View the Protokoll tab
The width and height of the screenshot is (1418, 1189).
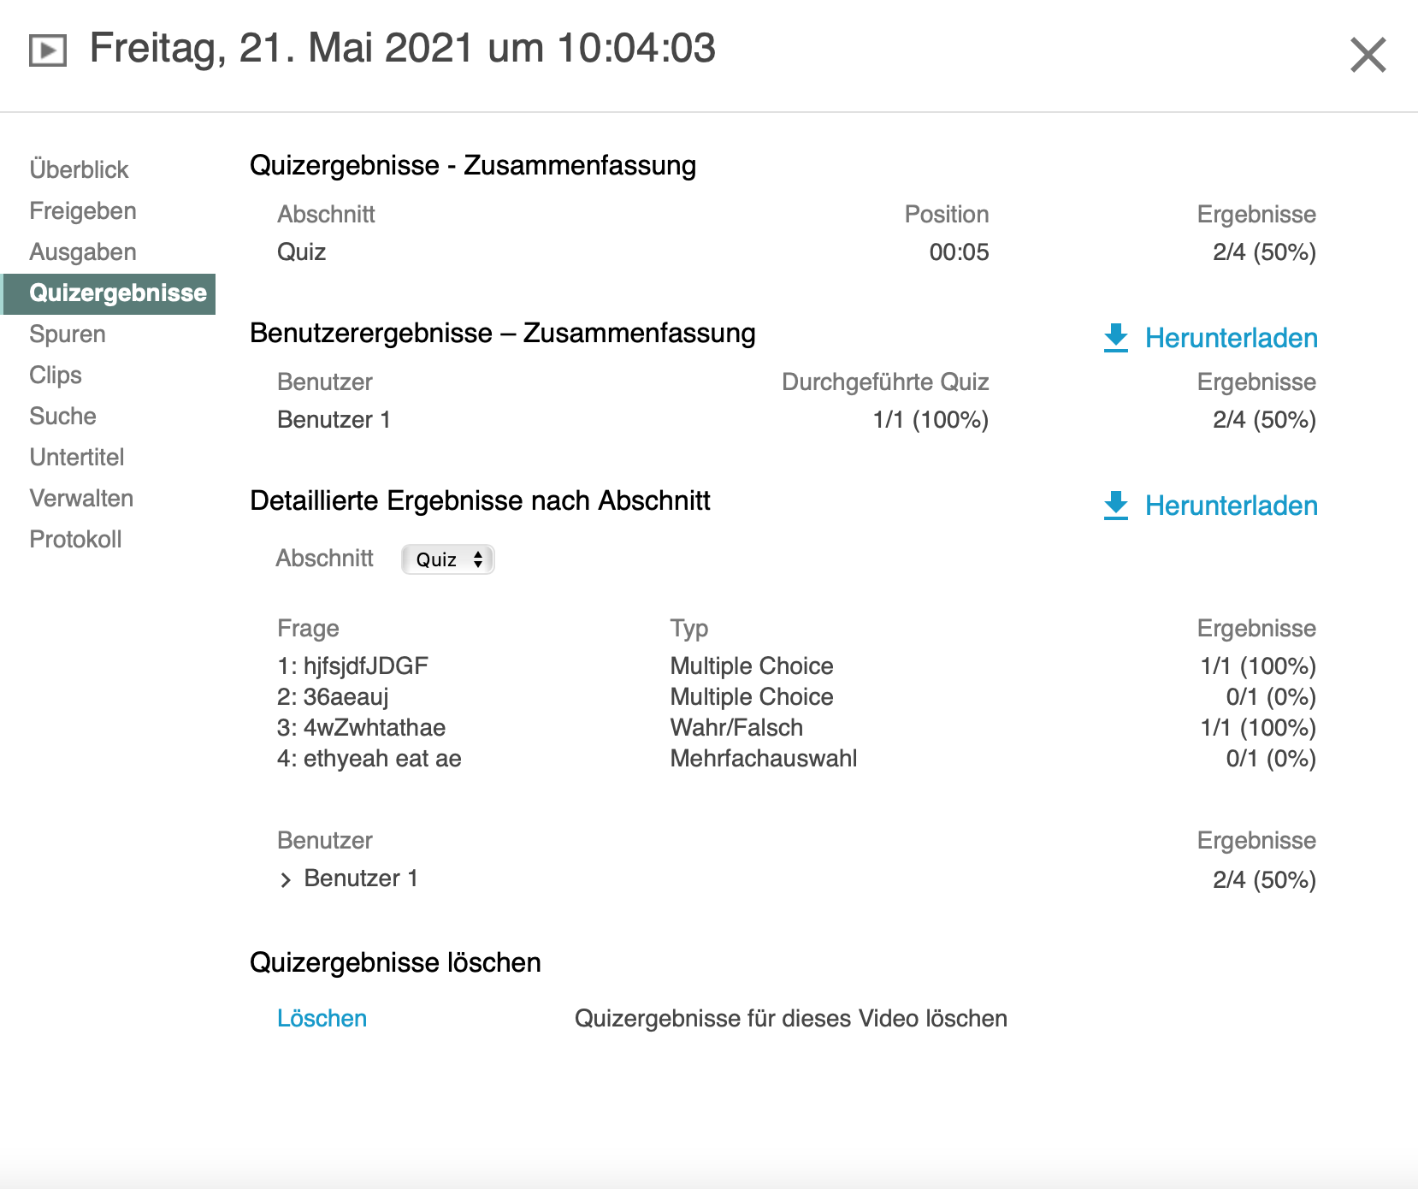(x=75, y=539)
